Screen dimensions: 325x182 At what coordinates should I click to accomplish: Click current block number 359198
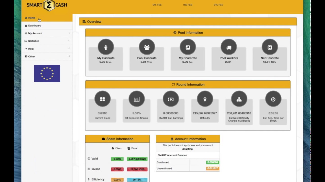click(x=102, y=113)
